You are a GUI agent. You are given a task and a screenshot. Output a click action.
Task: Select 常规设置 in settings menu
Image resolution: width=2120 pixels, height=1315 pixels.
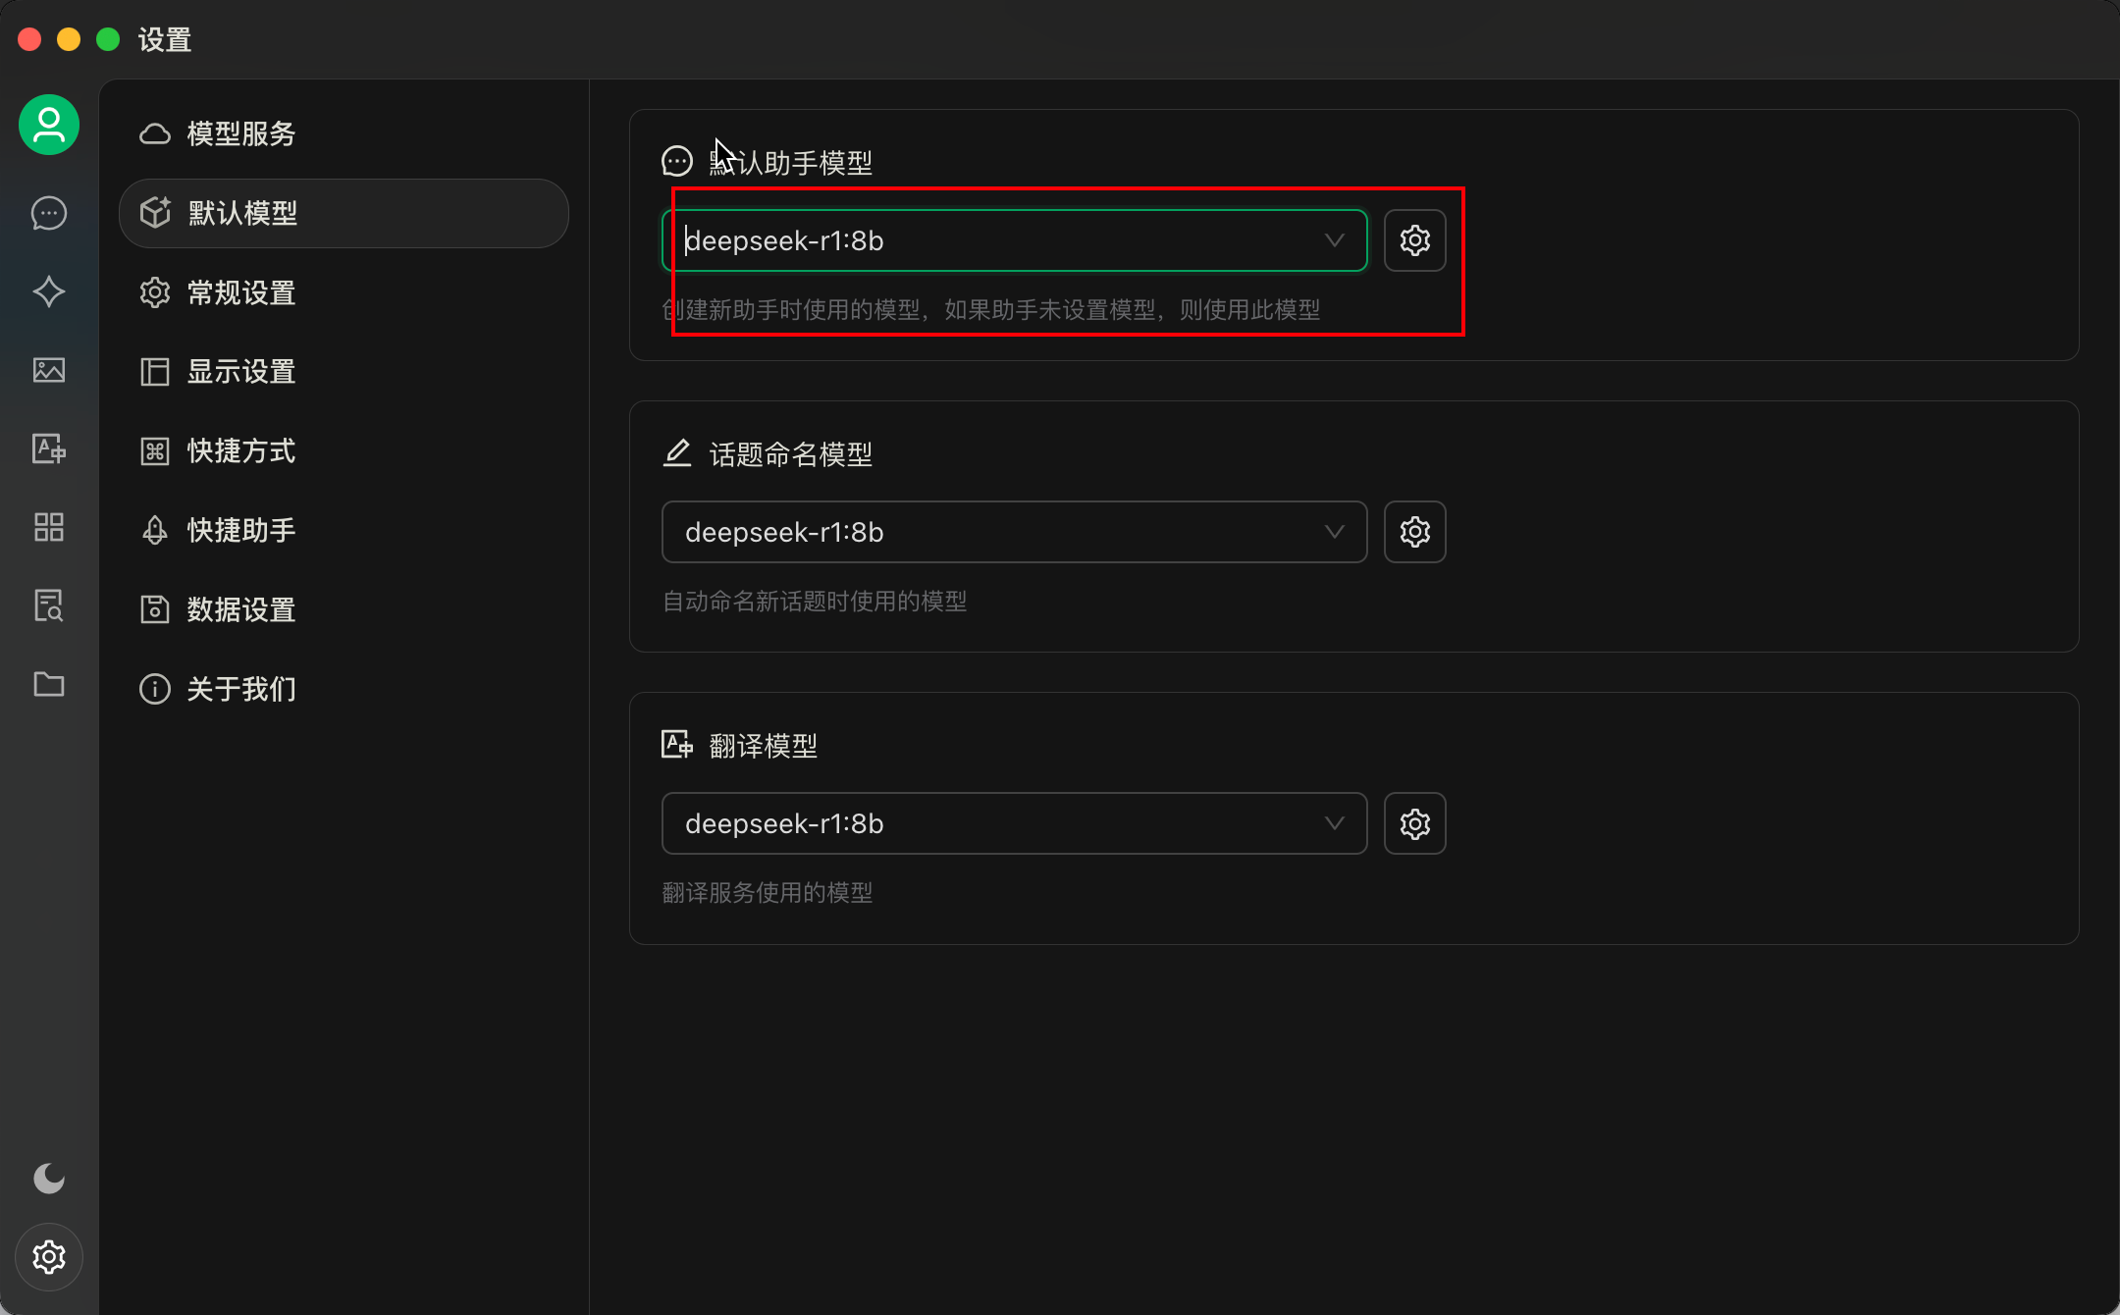[x=240, y=292]
